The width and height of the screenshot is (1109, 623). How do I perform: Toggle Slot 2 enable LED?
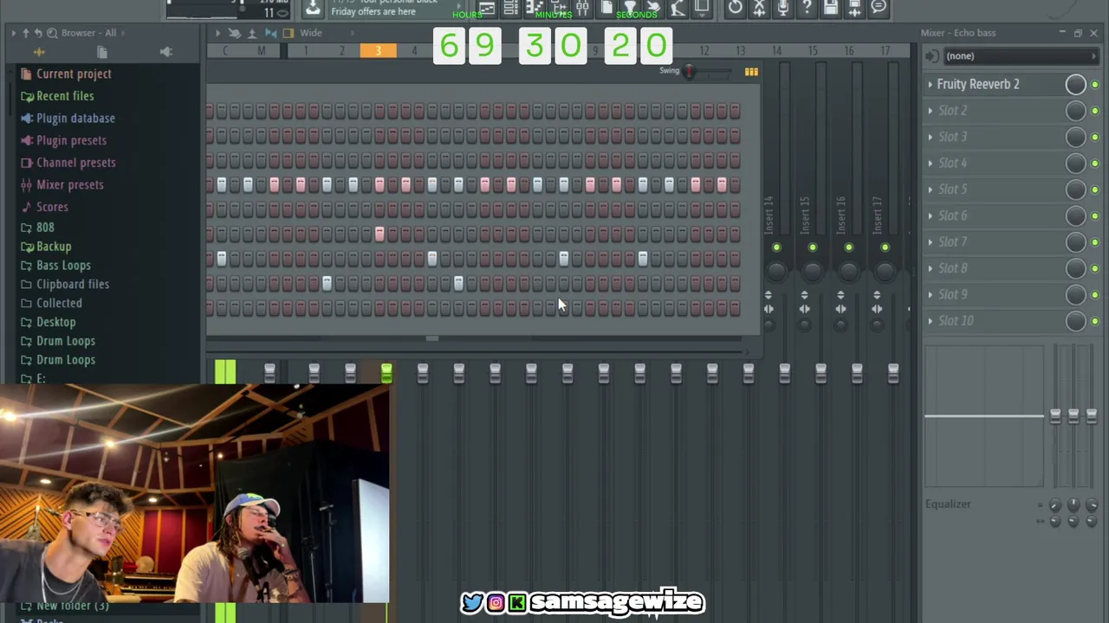point(1095,111)
